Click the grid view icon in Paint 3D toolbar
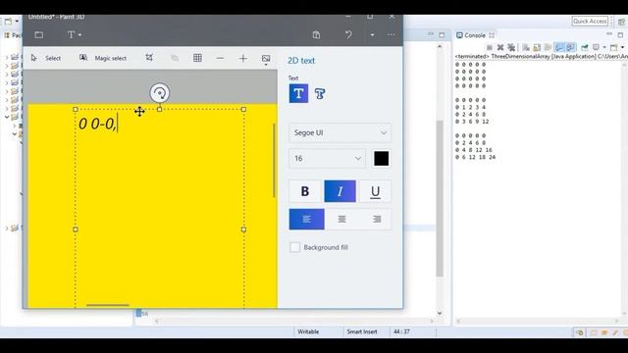Image resolution: width=628 pixels, height=353 pixels. [197, 58]
